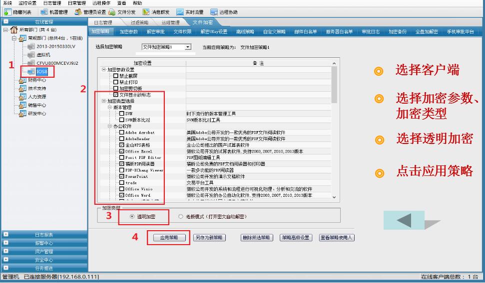Open 系统 menu
The width and height of the screenshot is (485, 283).
pos(7,3)
